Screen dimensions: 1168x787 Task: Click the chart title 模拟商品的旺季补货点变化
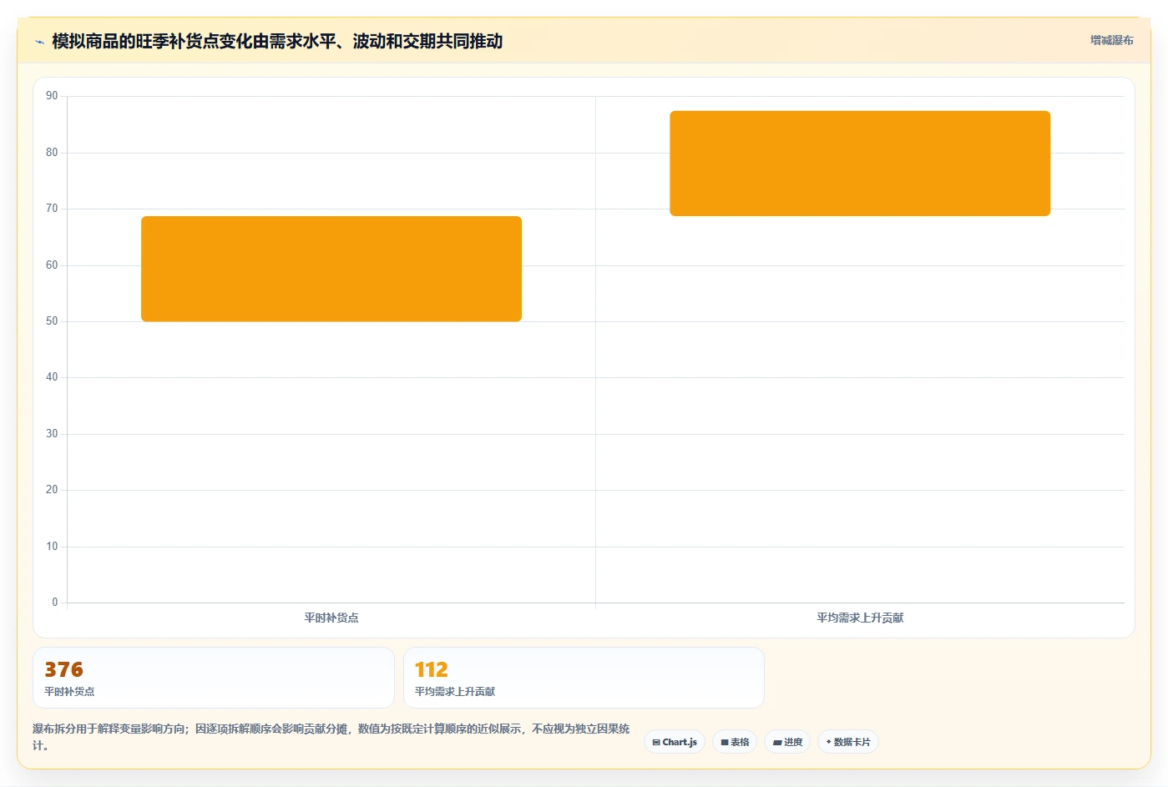click(277, 41)
